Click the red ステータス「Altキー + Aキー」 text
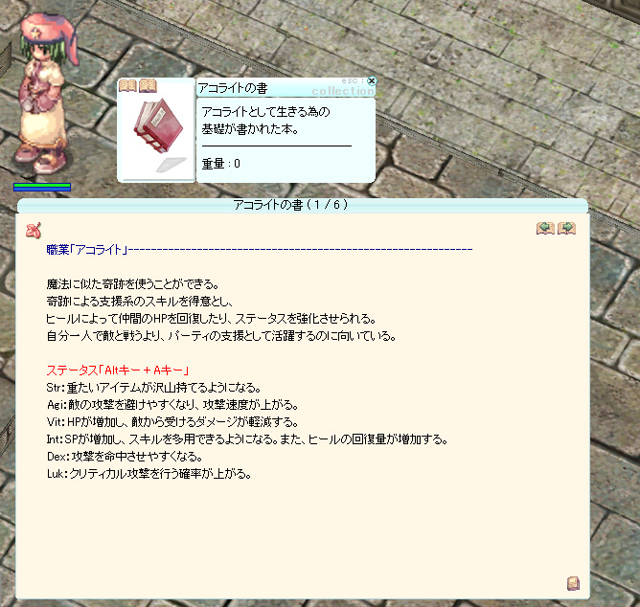Screen dimensions: 640x607 [x=118, y=370]
